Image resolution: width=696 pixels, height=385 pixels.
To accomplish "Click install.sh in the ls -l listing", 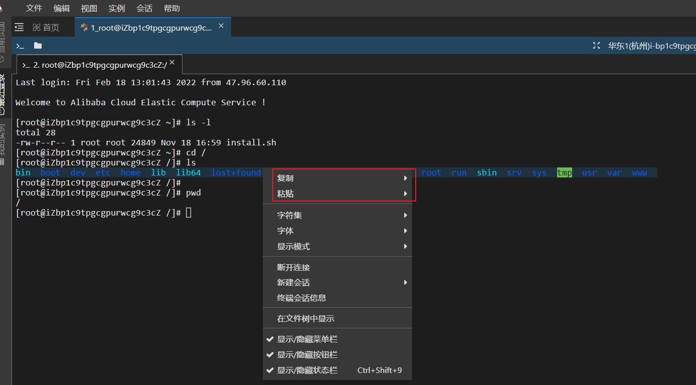I will [x=251, y=142].
